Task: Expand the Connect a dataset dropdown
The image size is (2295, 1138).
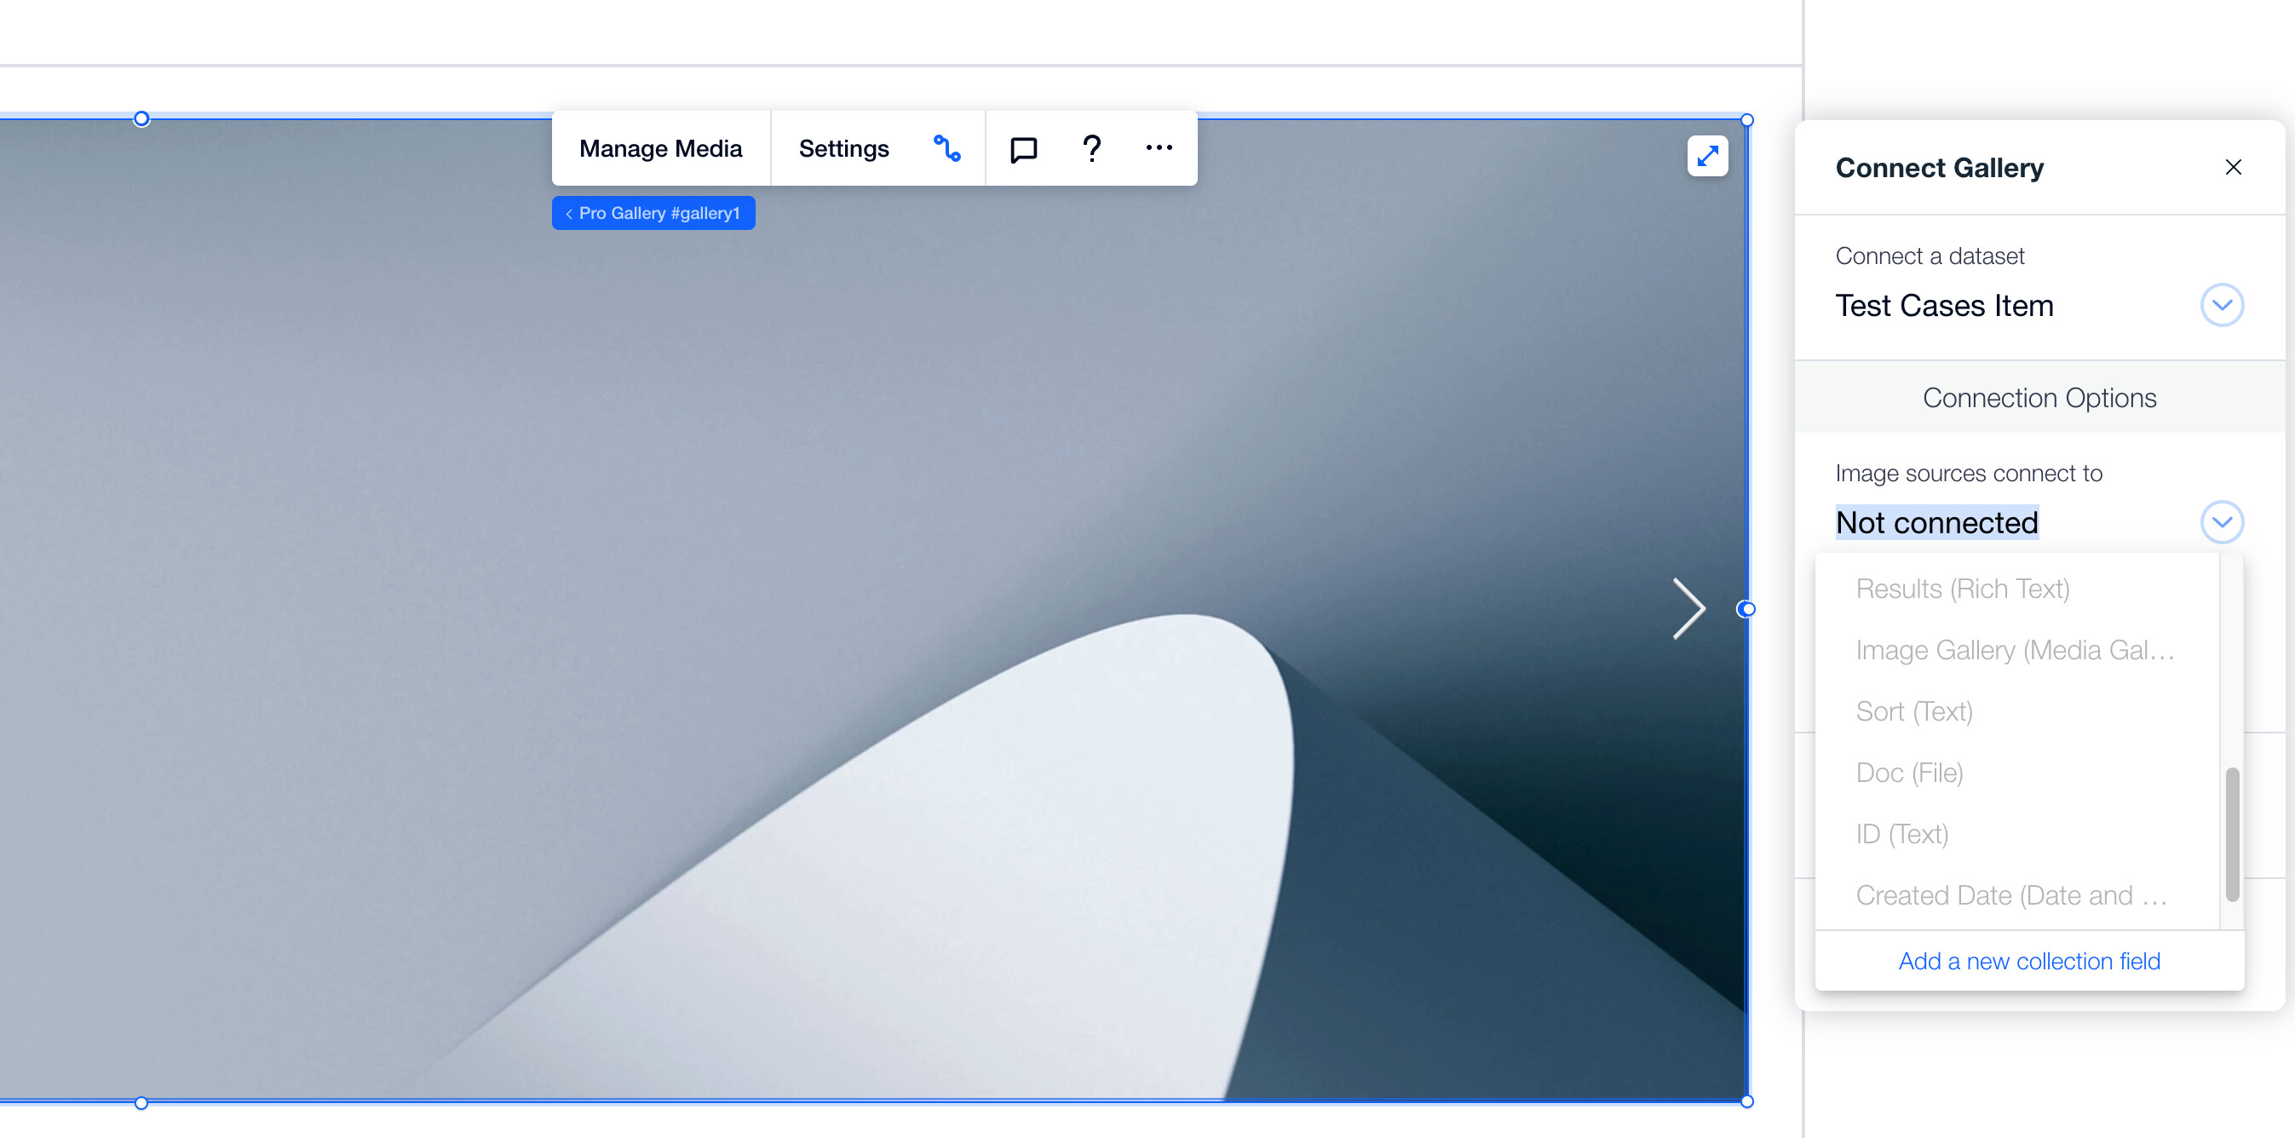Action: coord(2221,306)
